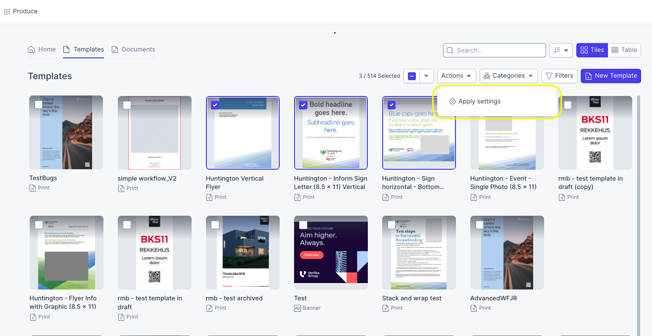Click the Banner type icon under Test
The height and width of the screenshot is (336, 652).
[298, 308]
